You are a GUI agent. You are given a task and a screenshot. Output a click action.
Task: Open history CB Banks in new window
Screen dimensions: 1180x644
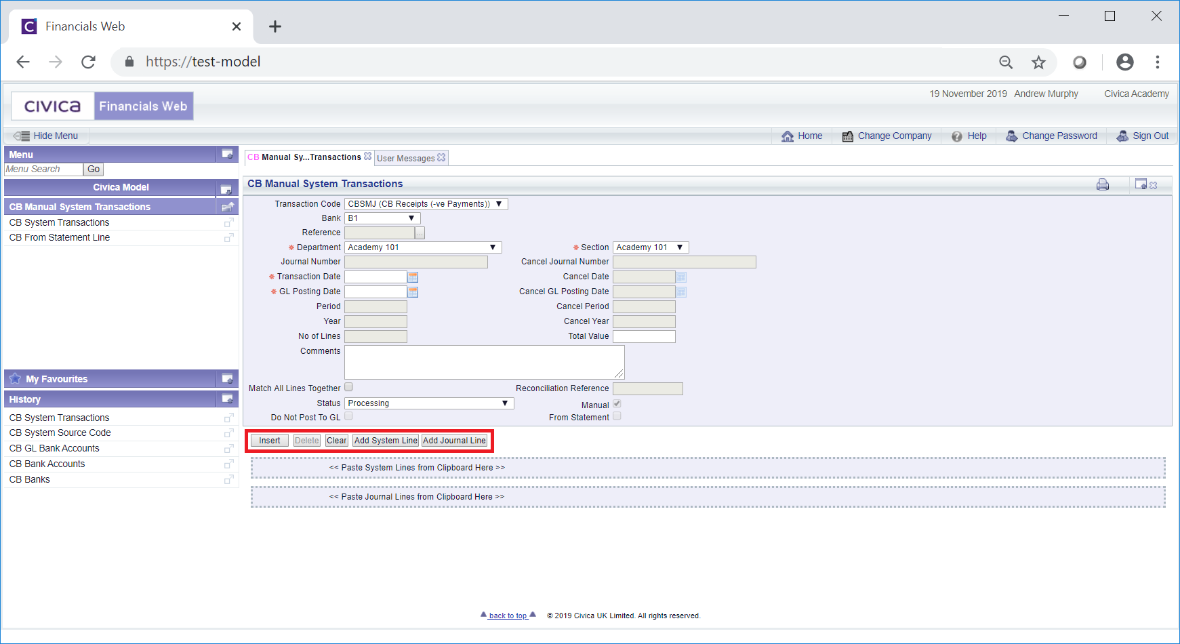coord(229,480)
